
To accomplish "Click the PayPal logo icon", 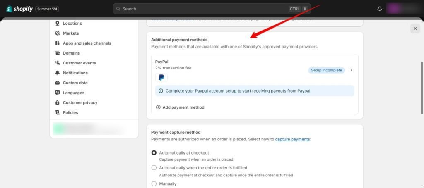I will (x=161, y=77).
